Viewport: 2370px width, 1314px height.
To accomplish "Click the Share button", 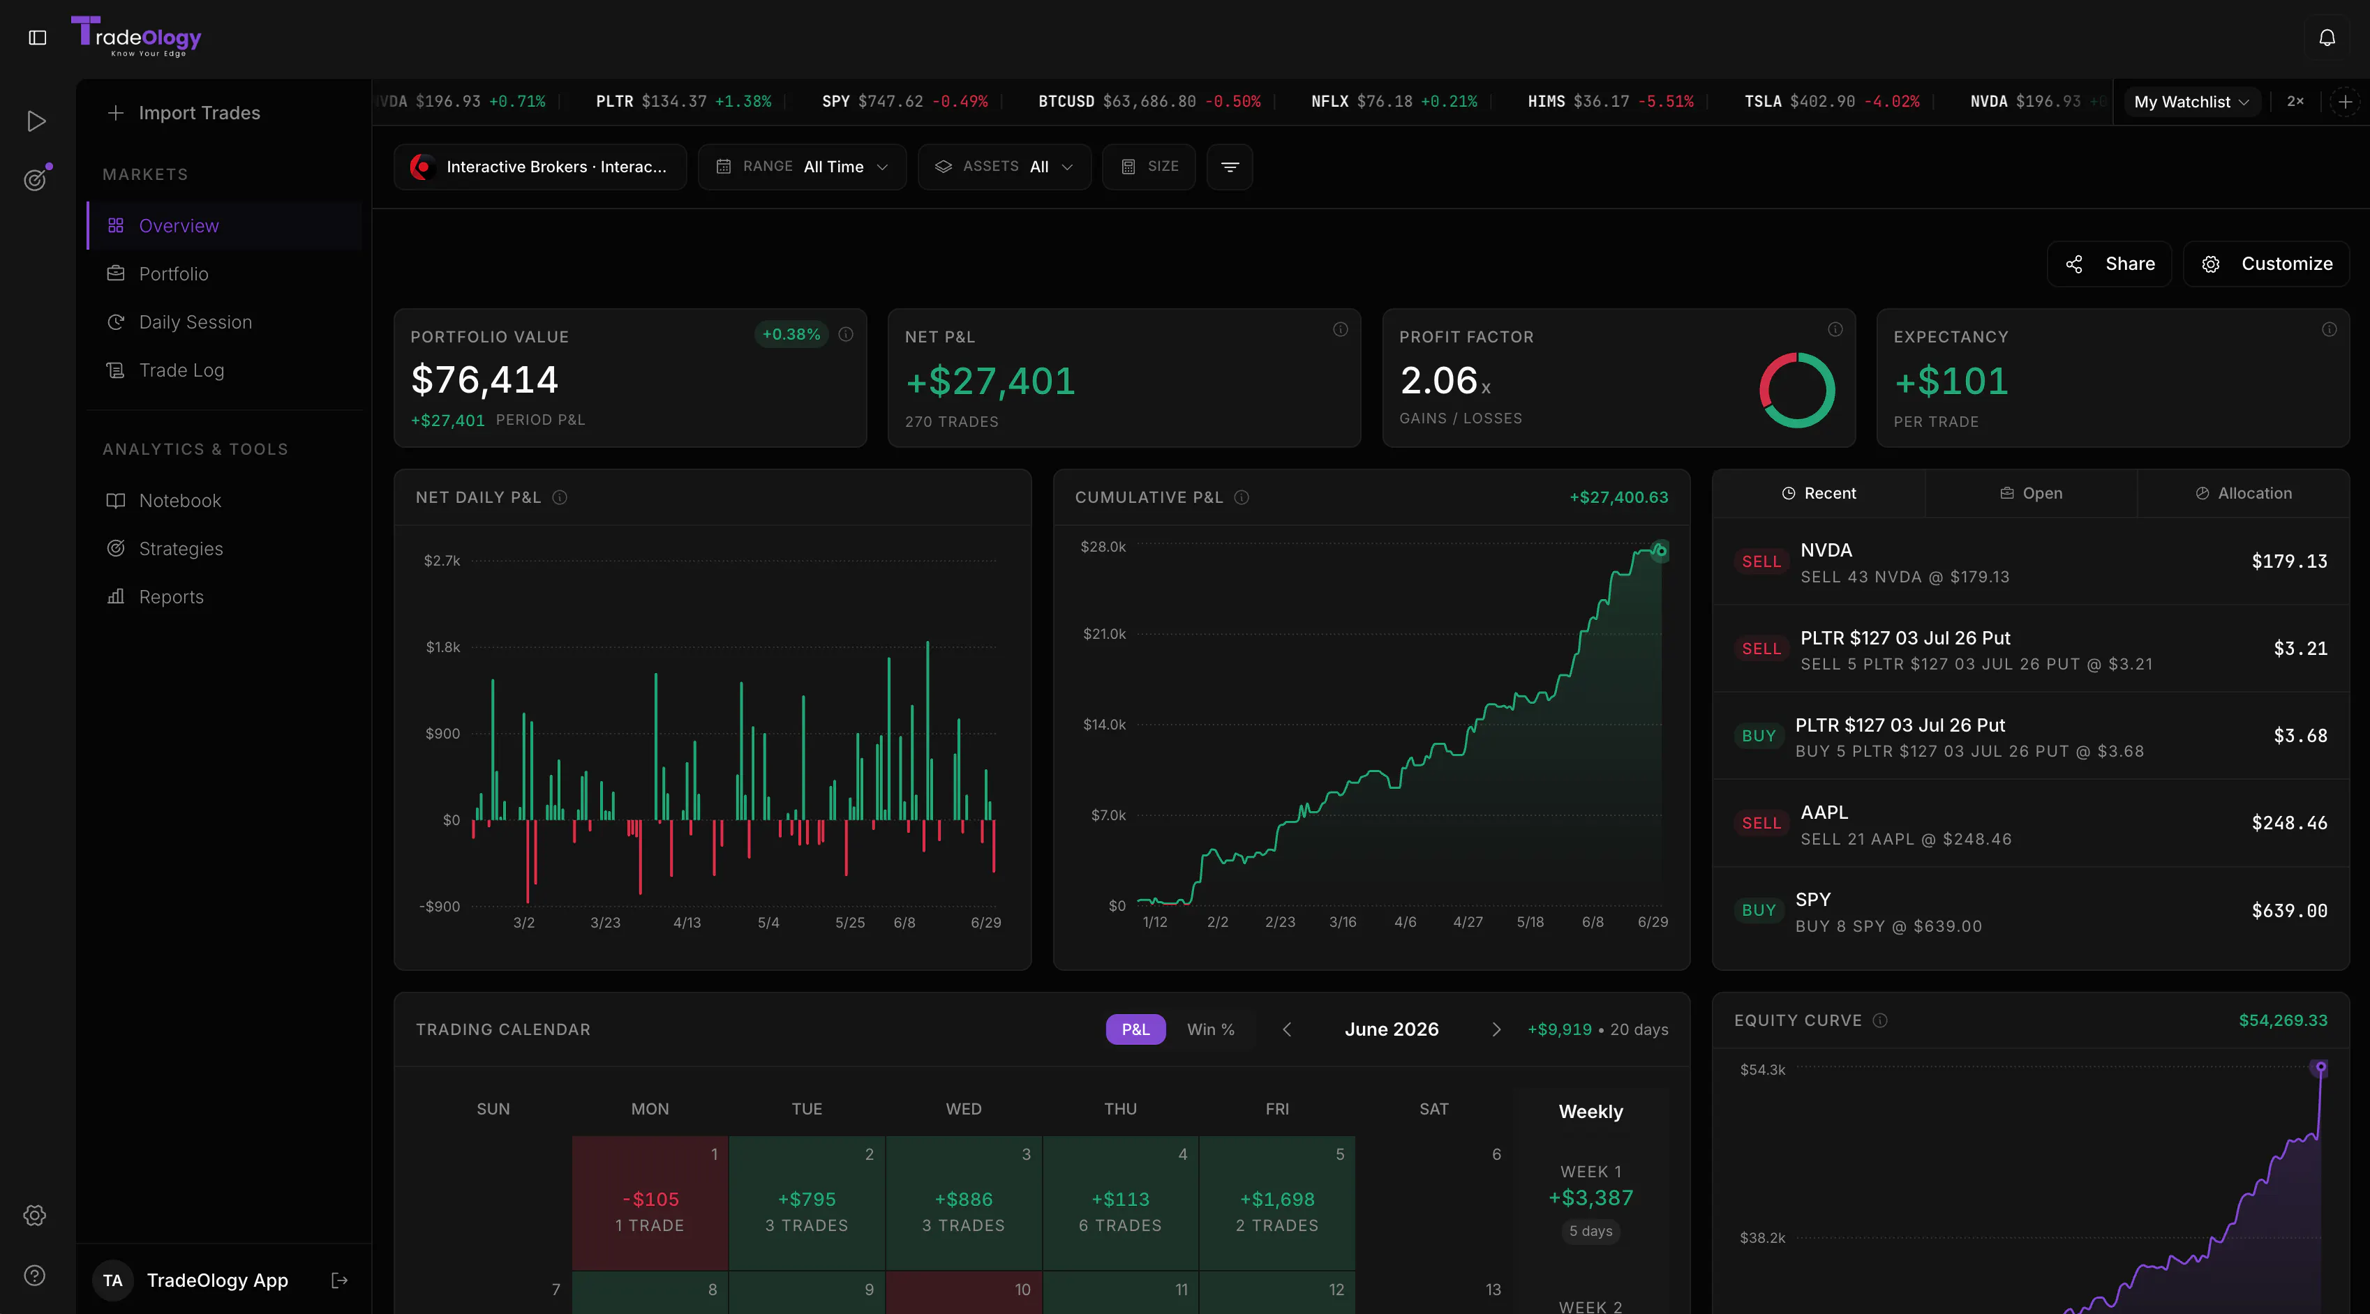I will coord(2110,264).
